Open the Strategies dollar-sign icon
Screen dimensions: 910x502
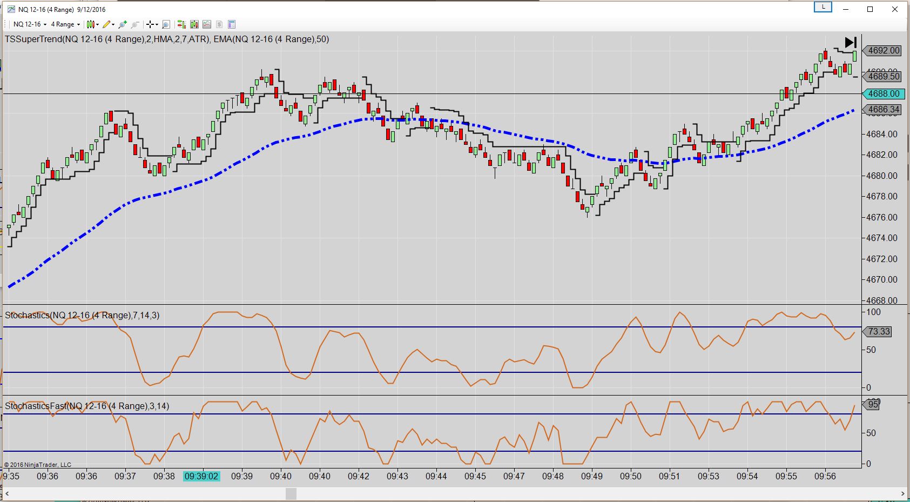click(x=219, y=24)
